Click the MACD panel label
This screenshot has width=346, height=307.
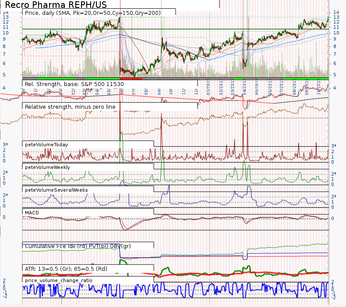click(x=32, y=213)
